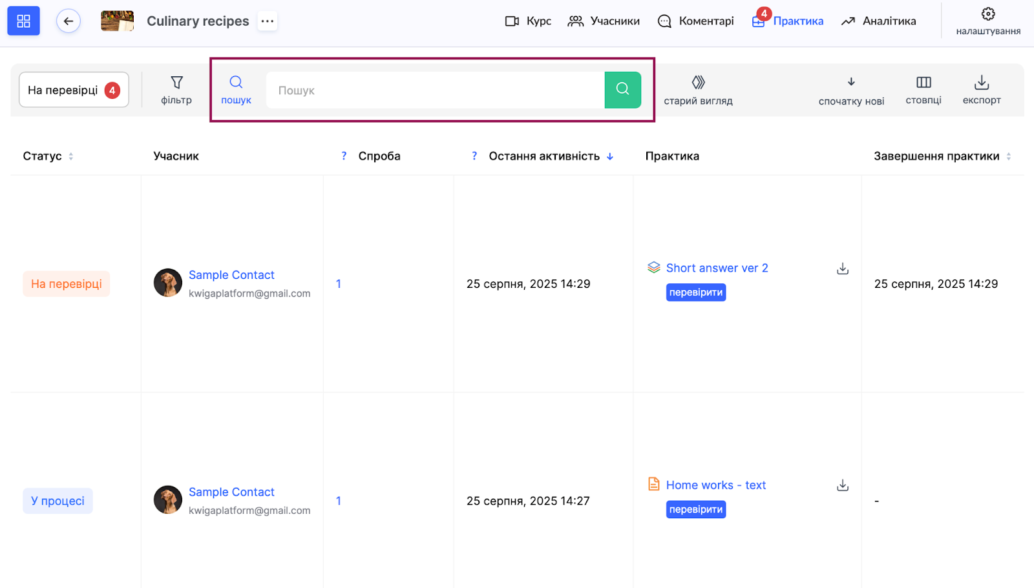Click the grid dashboard icon
1034x588 pixels.
pyautogui.click(x=23, y=21)
